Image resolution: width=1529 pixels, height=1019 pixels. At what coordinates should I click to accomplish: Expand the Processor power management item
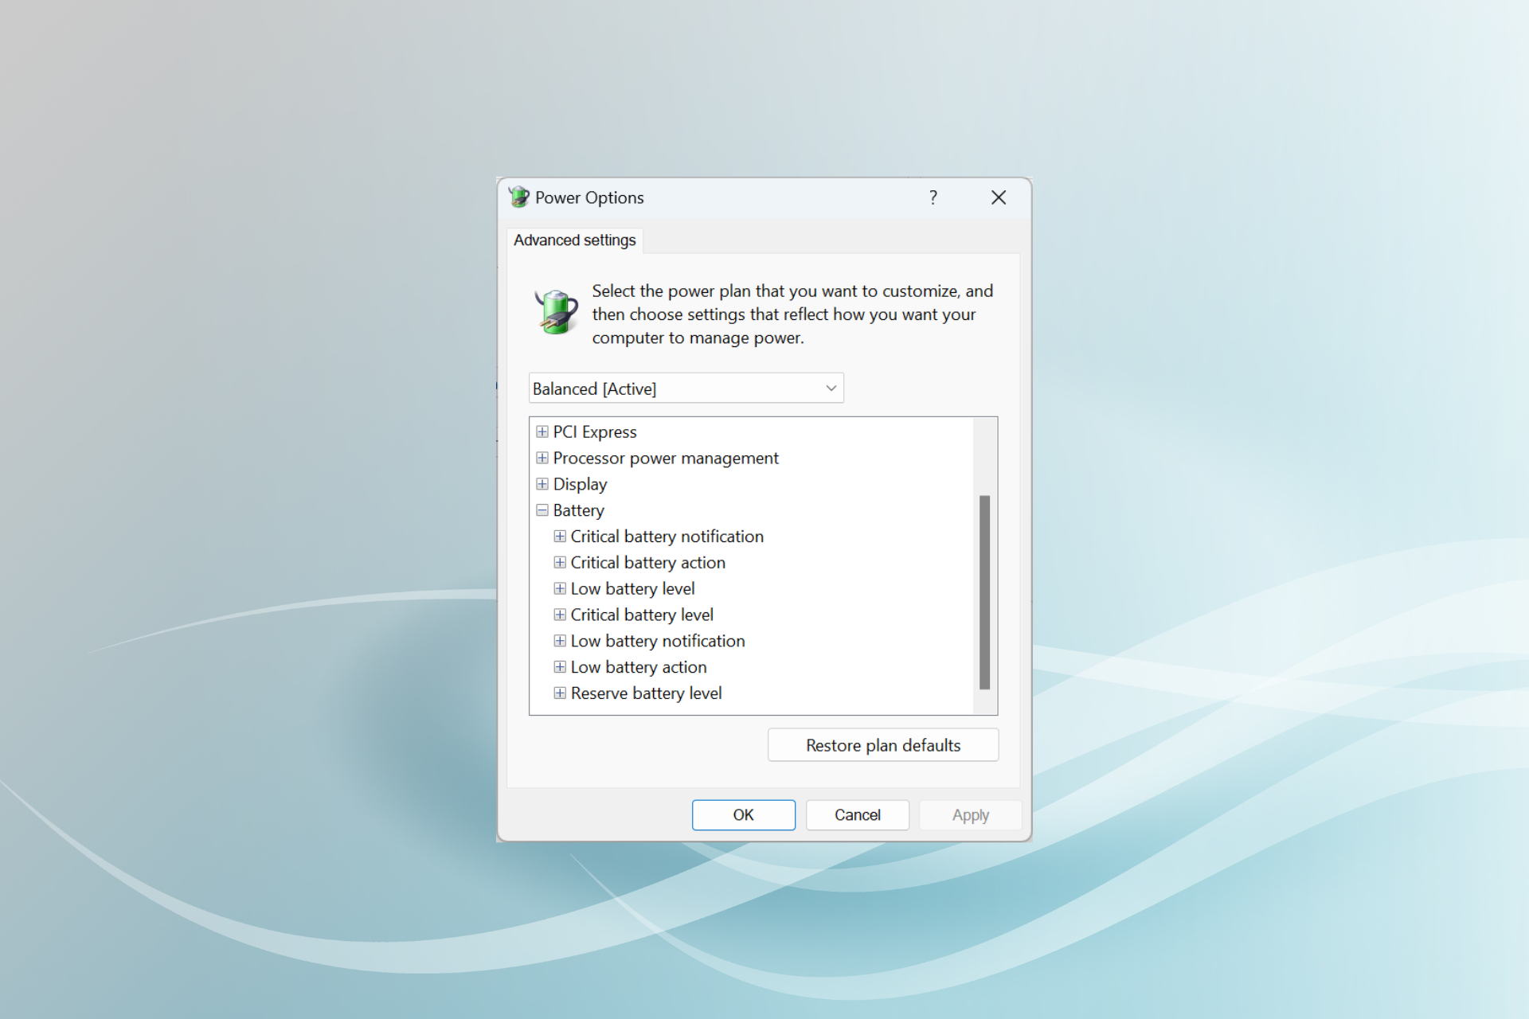542,457
